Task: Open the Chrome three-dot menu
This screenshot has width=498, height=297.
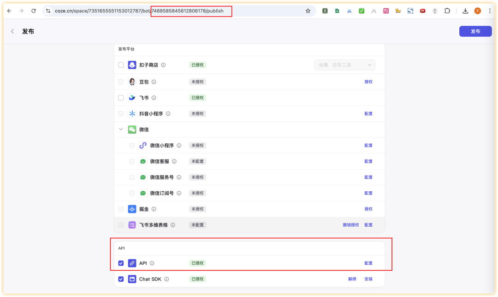Action: coord(490,11)
